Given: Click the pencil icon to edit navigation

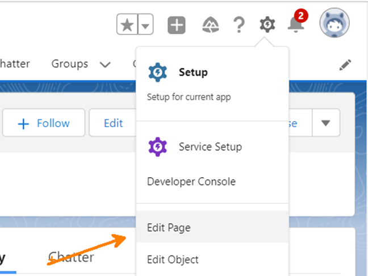Looking at the screenshot, I should 345,65.
